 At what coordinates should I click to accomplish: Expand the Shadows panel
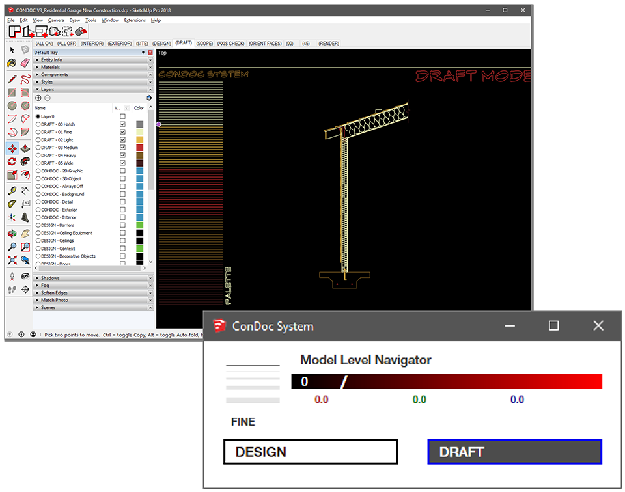pyautogui.click(x=91, y=278)
